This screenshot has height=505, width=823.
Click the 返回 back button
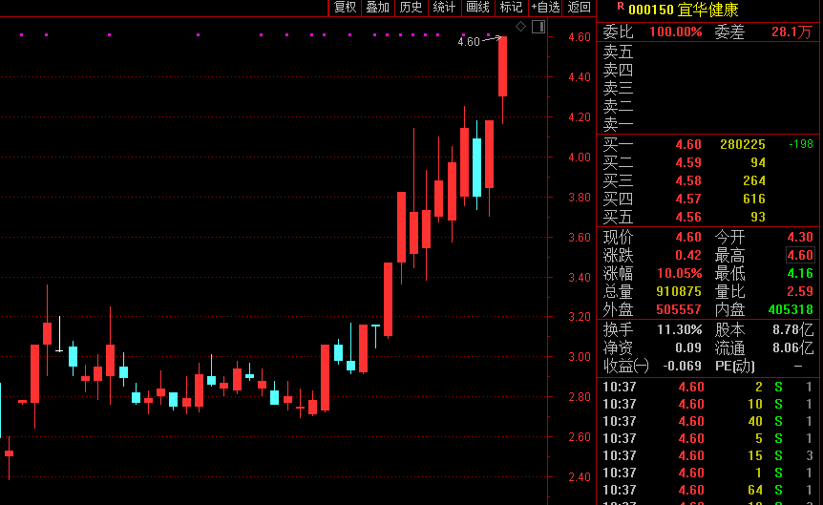tap(580, 8)
